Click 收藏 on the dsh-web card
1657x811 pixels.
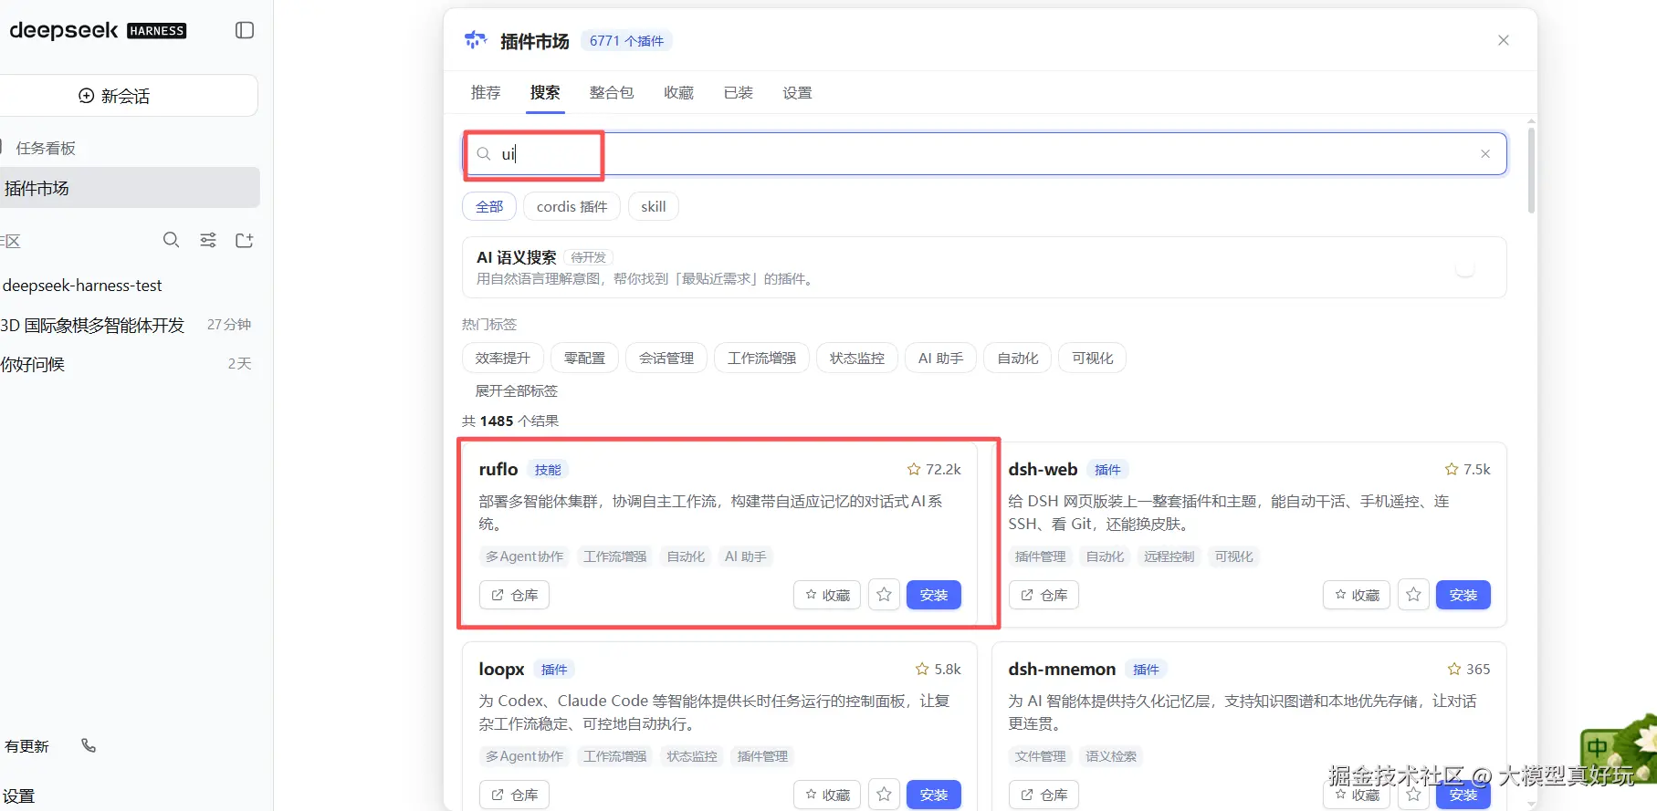click(1357, 595)
